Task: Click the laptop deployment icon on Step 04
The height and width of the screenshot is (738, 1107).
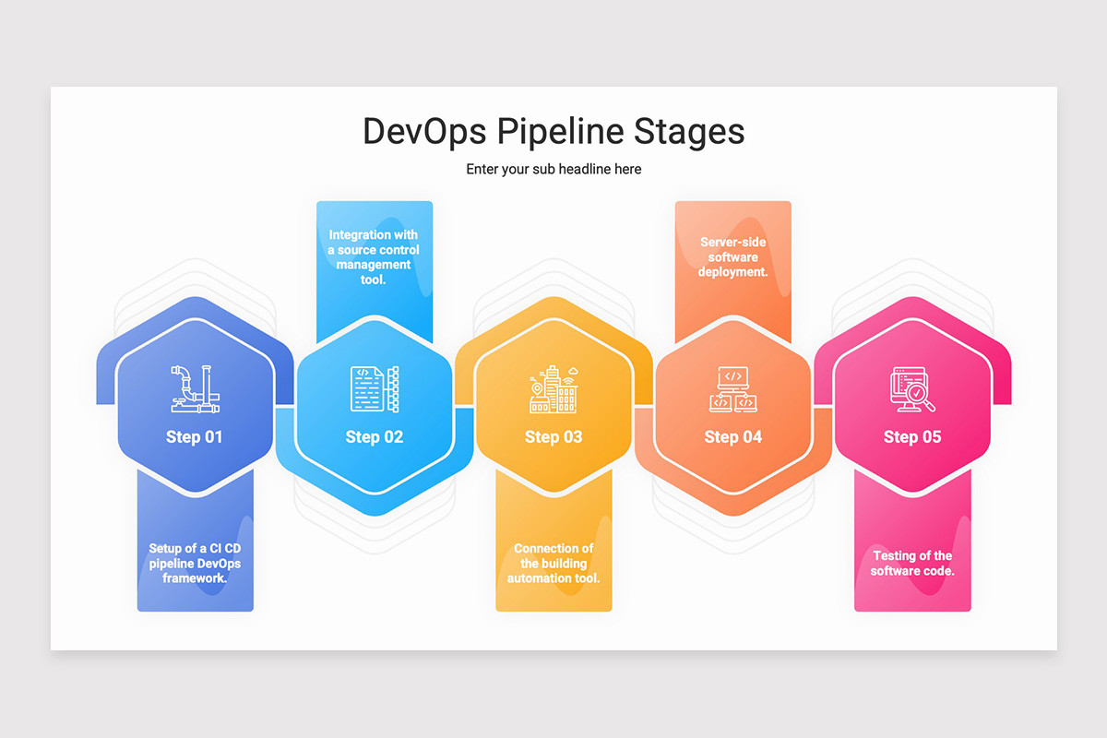Action: [732, 387]
